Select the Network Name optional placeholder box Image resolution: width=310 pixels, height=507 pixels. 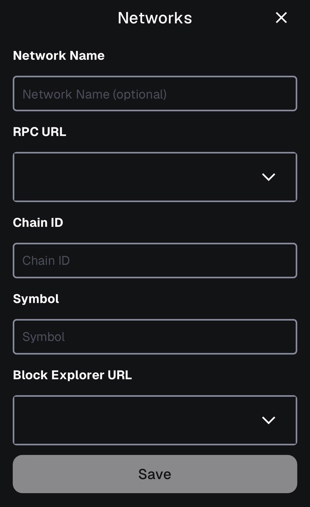(x=155, y=93)
